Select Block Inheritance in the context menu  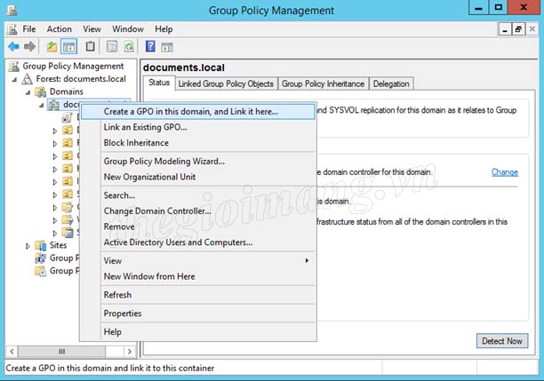(x=198, y=143)
